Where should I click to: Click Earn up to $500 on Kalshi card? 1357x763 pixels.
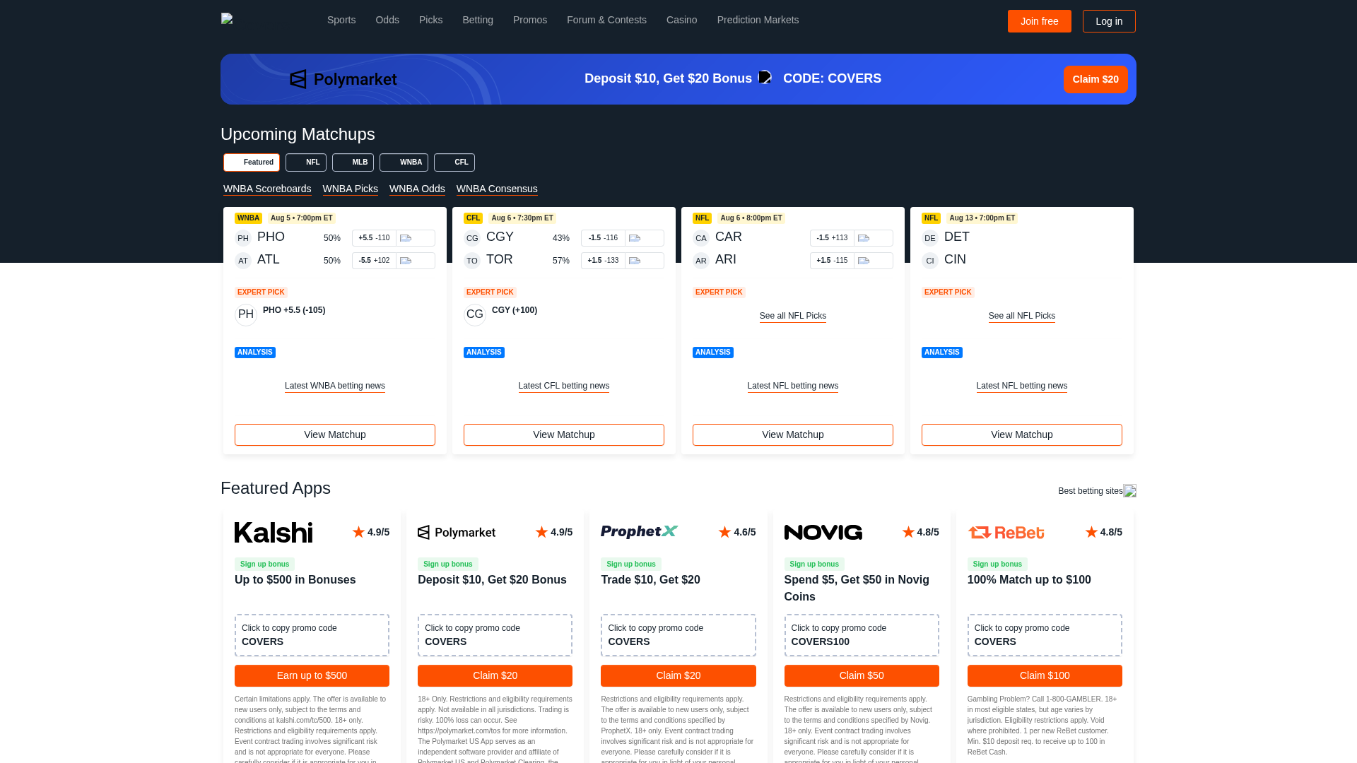coord(312,675)
